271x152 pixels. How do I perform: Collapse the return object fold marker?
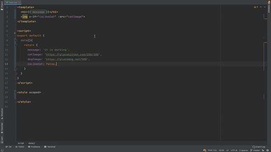point(16,45)
